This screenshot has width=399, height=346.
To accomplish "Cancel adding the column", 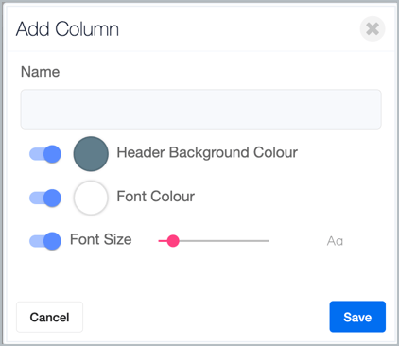I will (x=49, y=317).
